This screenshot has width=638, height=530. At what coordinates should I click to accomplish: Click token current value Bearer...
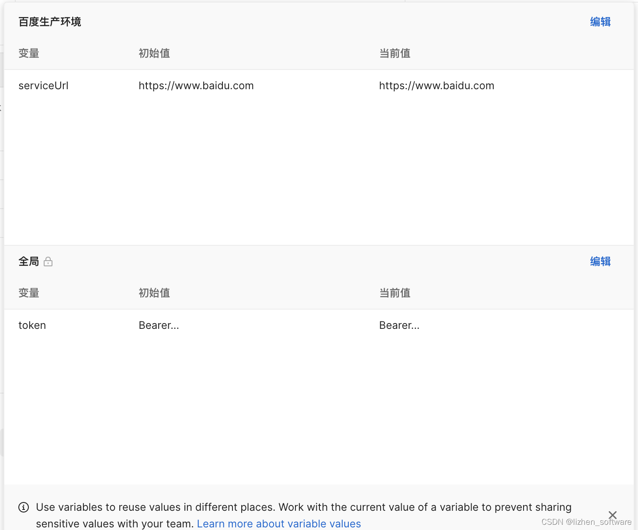pyautogui.click(x=399, y=325)
